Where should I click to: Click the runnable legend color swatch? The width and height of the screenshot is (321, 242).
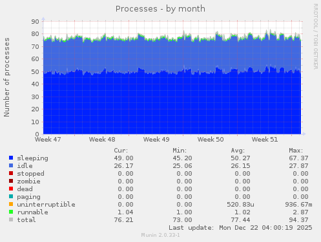click(x=11, y=212)
